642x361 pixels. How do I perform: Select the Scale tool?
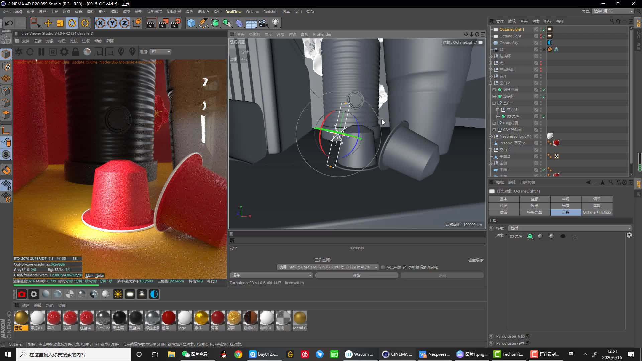tap(60, 23)
